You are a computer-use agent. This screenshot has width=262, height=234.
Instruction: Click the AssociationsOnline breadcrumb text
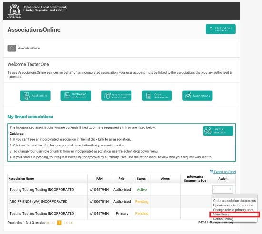[x=29, y=48]
